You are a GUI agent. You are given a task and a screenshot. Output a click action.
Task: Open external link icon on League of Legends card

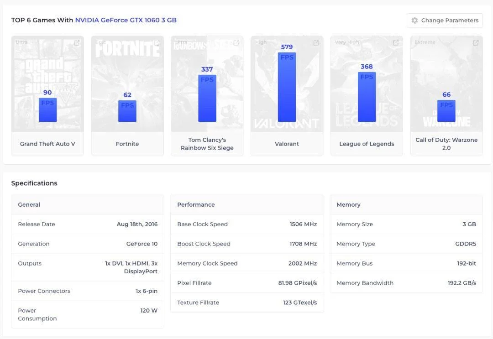pyautogui.click(x=396, y=43)
